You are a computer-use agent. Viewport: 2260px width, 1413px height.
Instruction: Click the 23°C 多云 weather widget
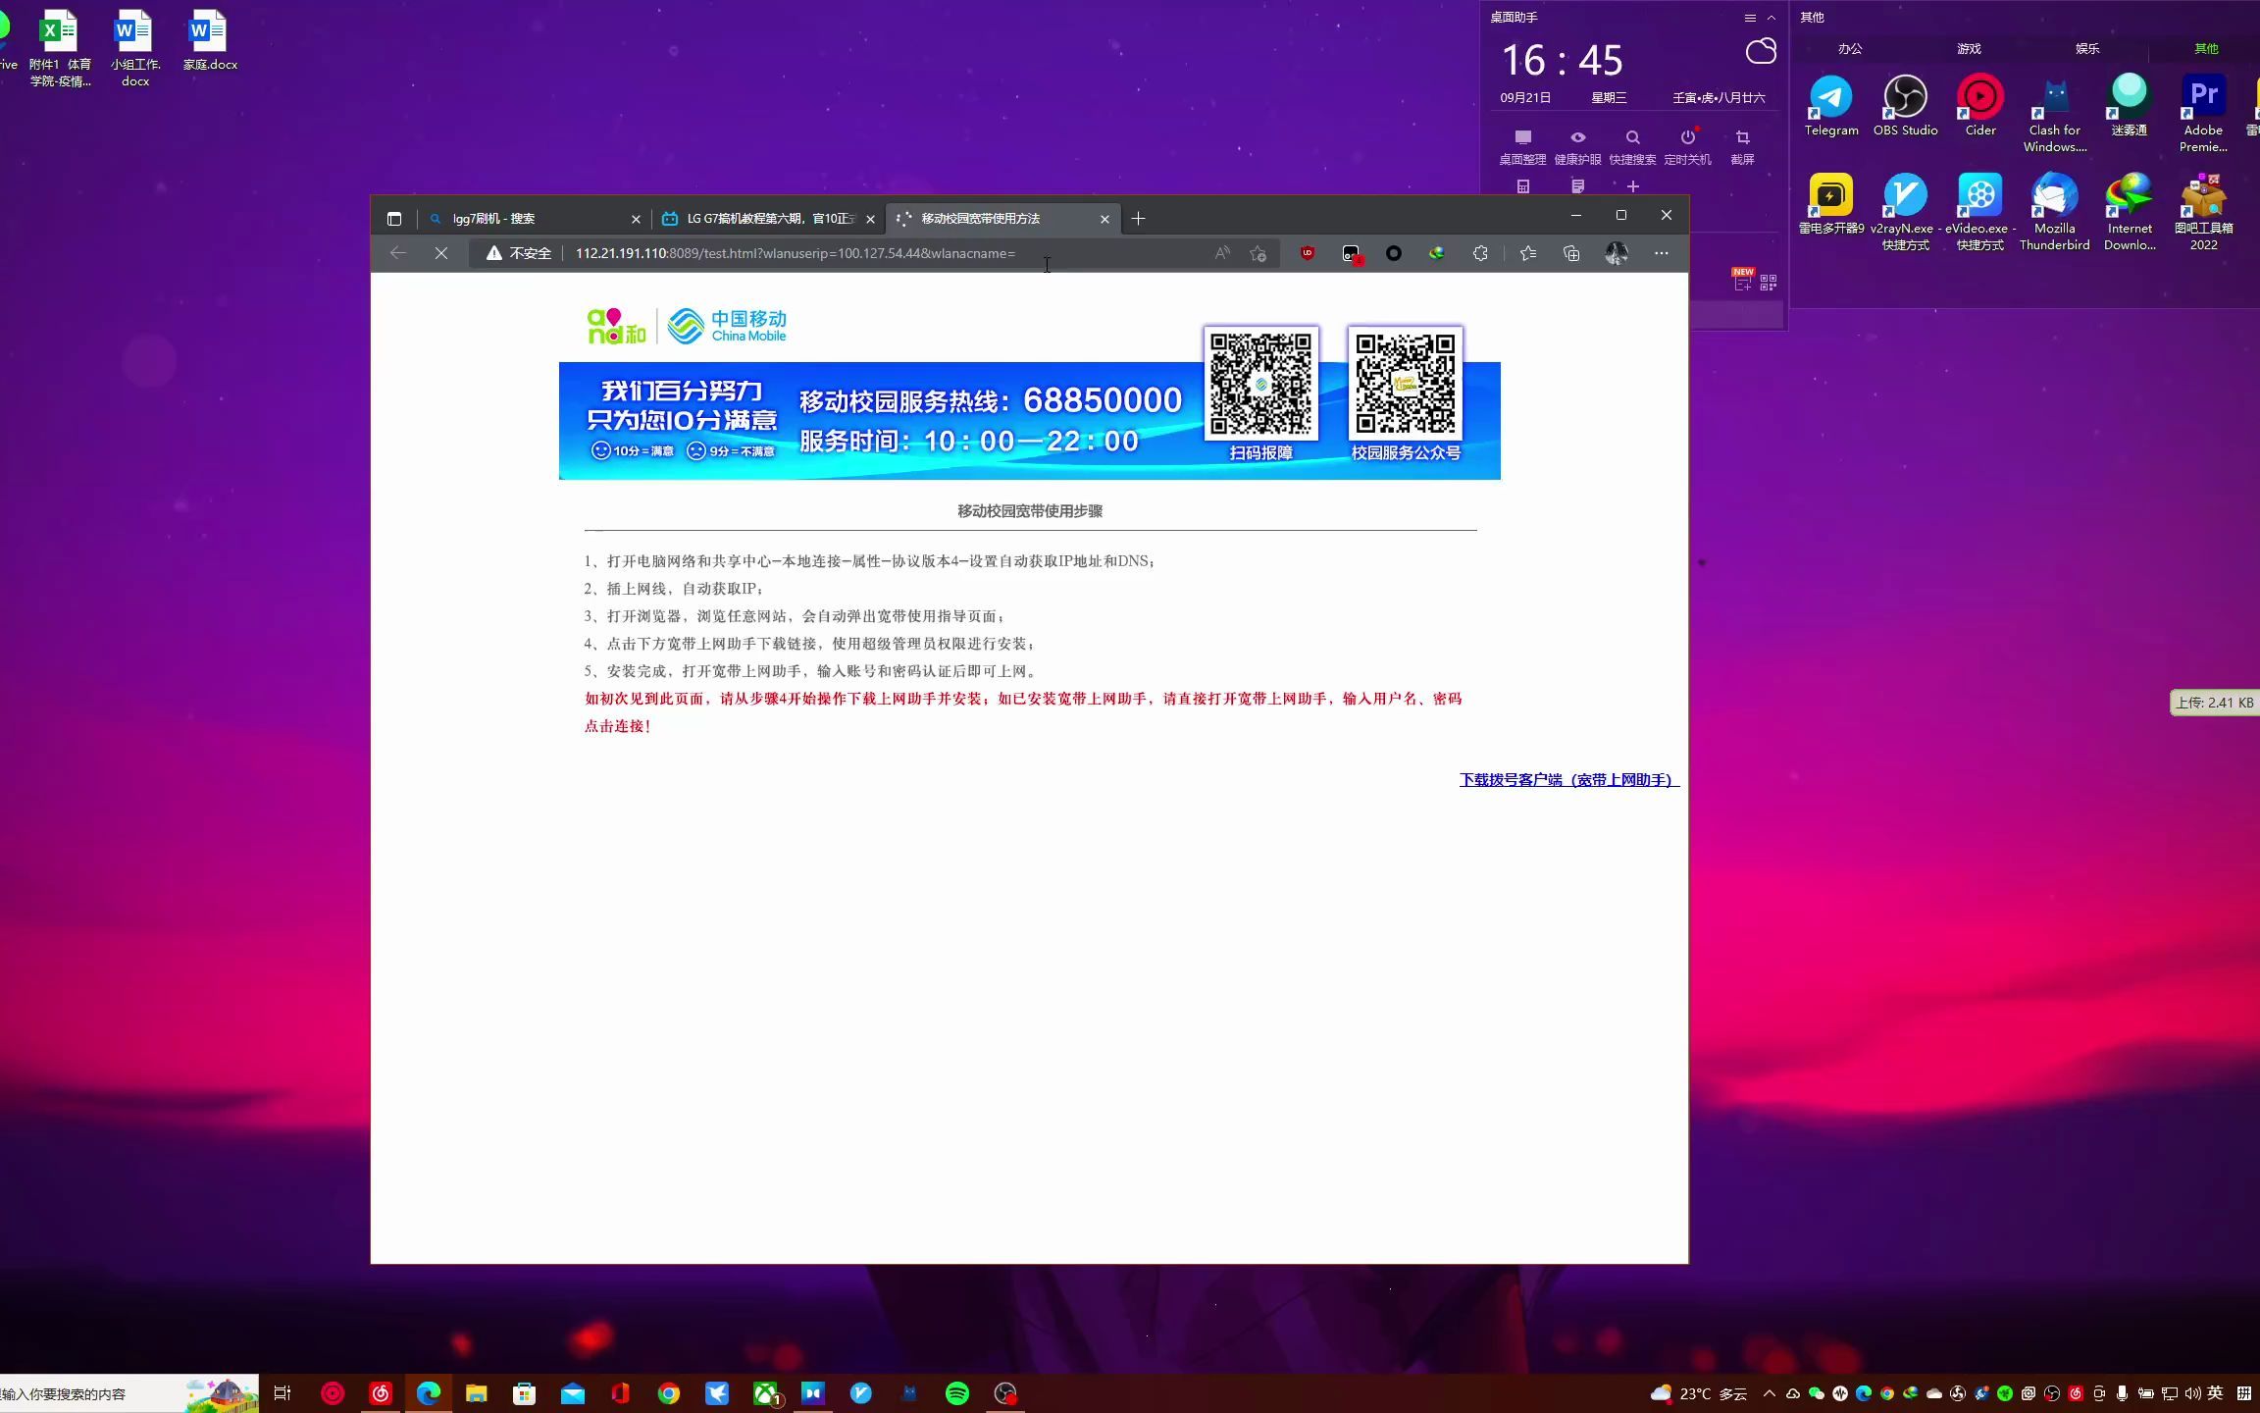tap(1700, 1393)
